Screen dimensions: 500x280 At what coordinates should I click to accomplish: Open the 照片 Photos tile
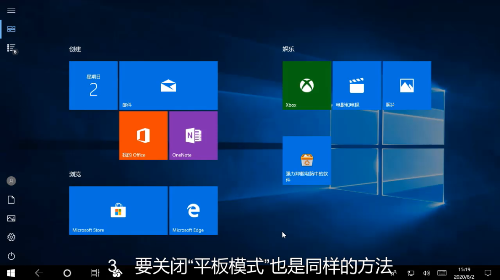point(407,86)
